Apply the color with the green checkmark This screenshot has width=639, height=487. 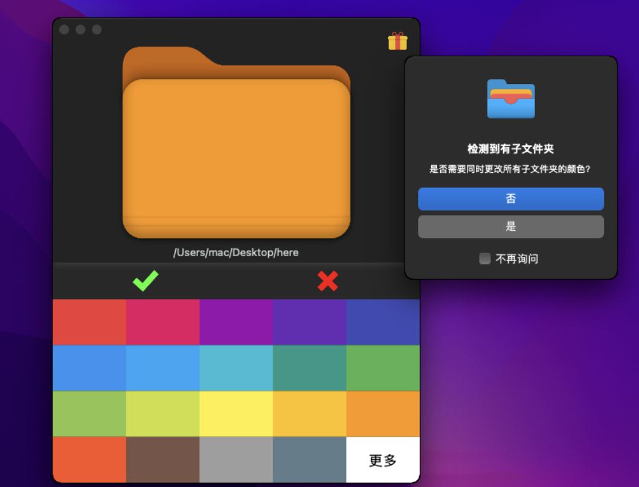point(145,281)
